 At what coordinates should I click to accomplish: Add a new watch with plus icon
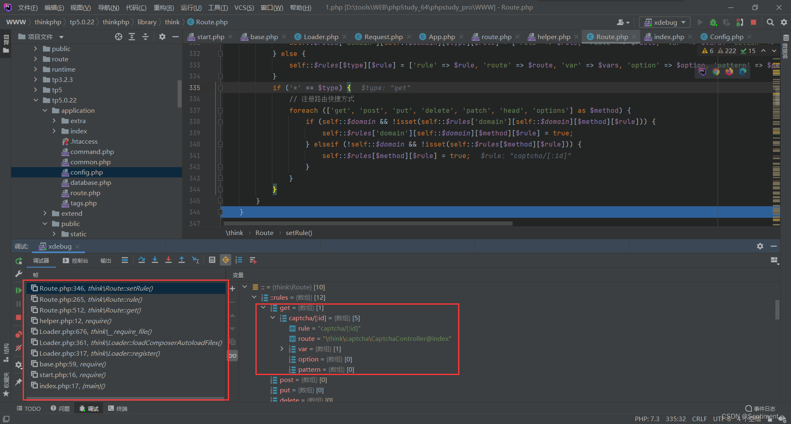tap(232, 289)
